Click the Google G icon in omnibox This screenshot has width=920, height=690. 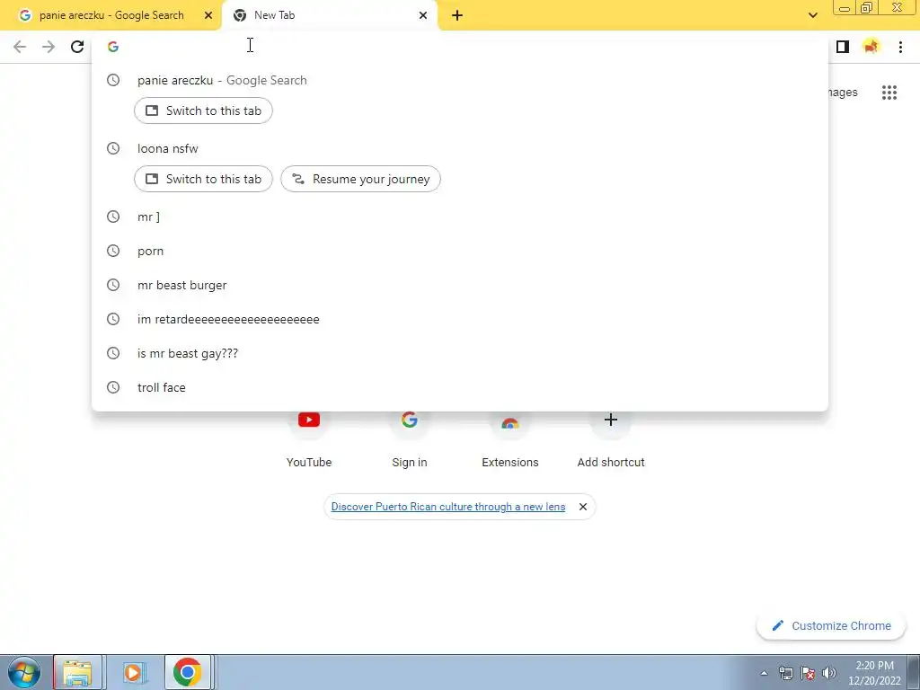113,47
